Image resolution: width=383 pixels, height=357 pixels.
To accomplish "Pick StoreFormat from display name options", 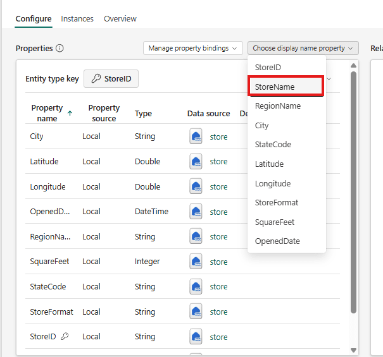I will pyautogui.click(x=287, y=202).
